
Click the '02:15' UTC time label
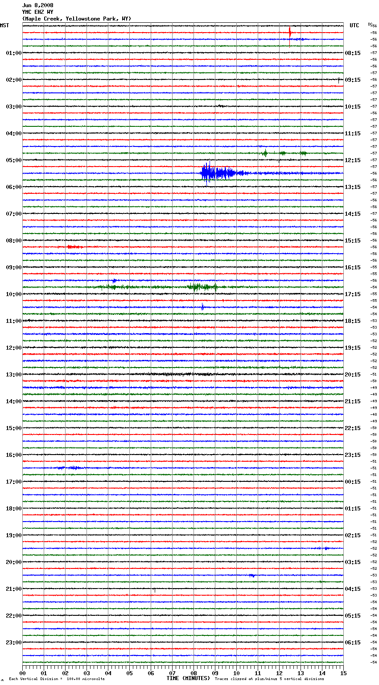(x=353, y=535)
